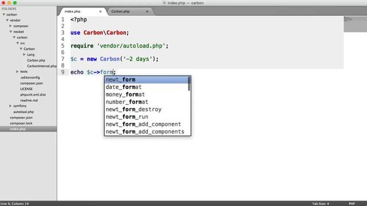Viewport: 367px width, 206px height.
Task: Place cursor on '-2 days' string
Action: point(138,59)
